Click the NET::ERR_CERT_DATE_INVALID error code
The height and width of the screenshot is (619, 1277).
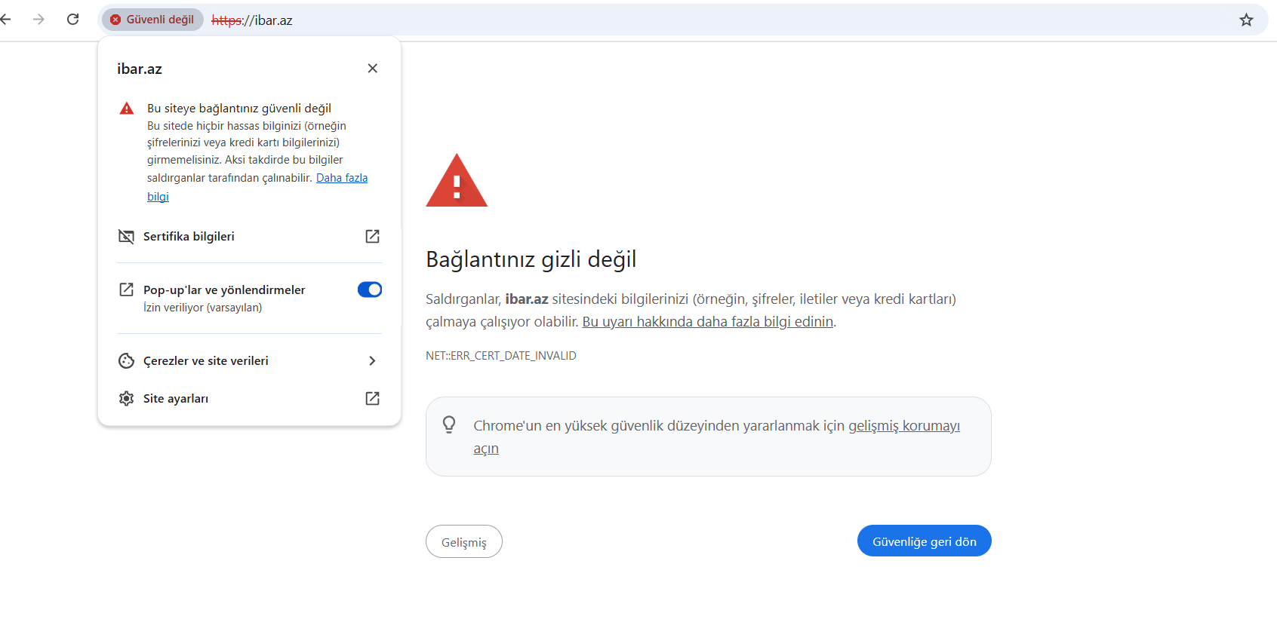tap(500, 356)
